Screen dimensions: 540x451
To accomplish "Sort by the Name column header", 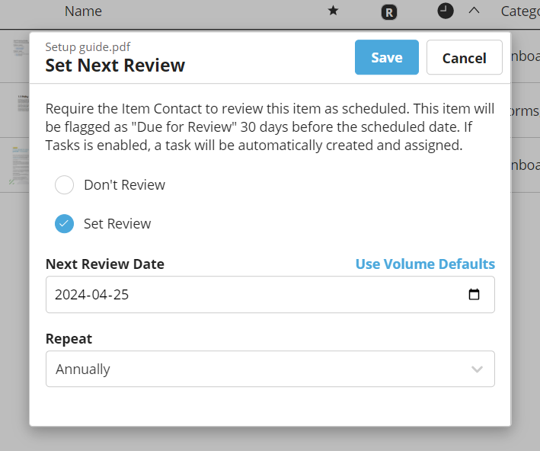I will (83, 11).
